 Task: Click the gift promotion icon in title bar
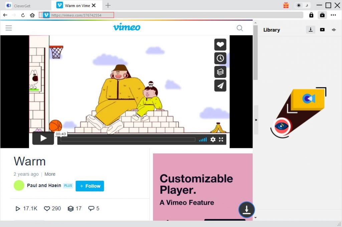tap(286, 5)
